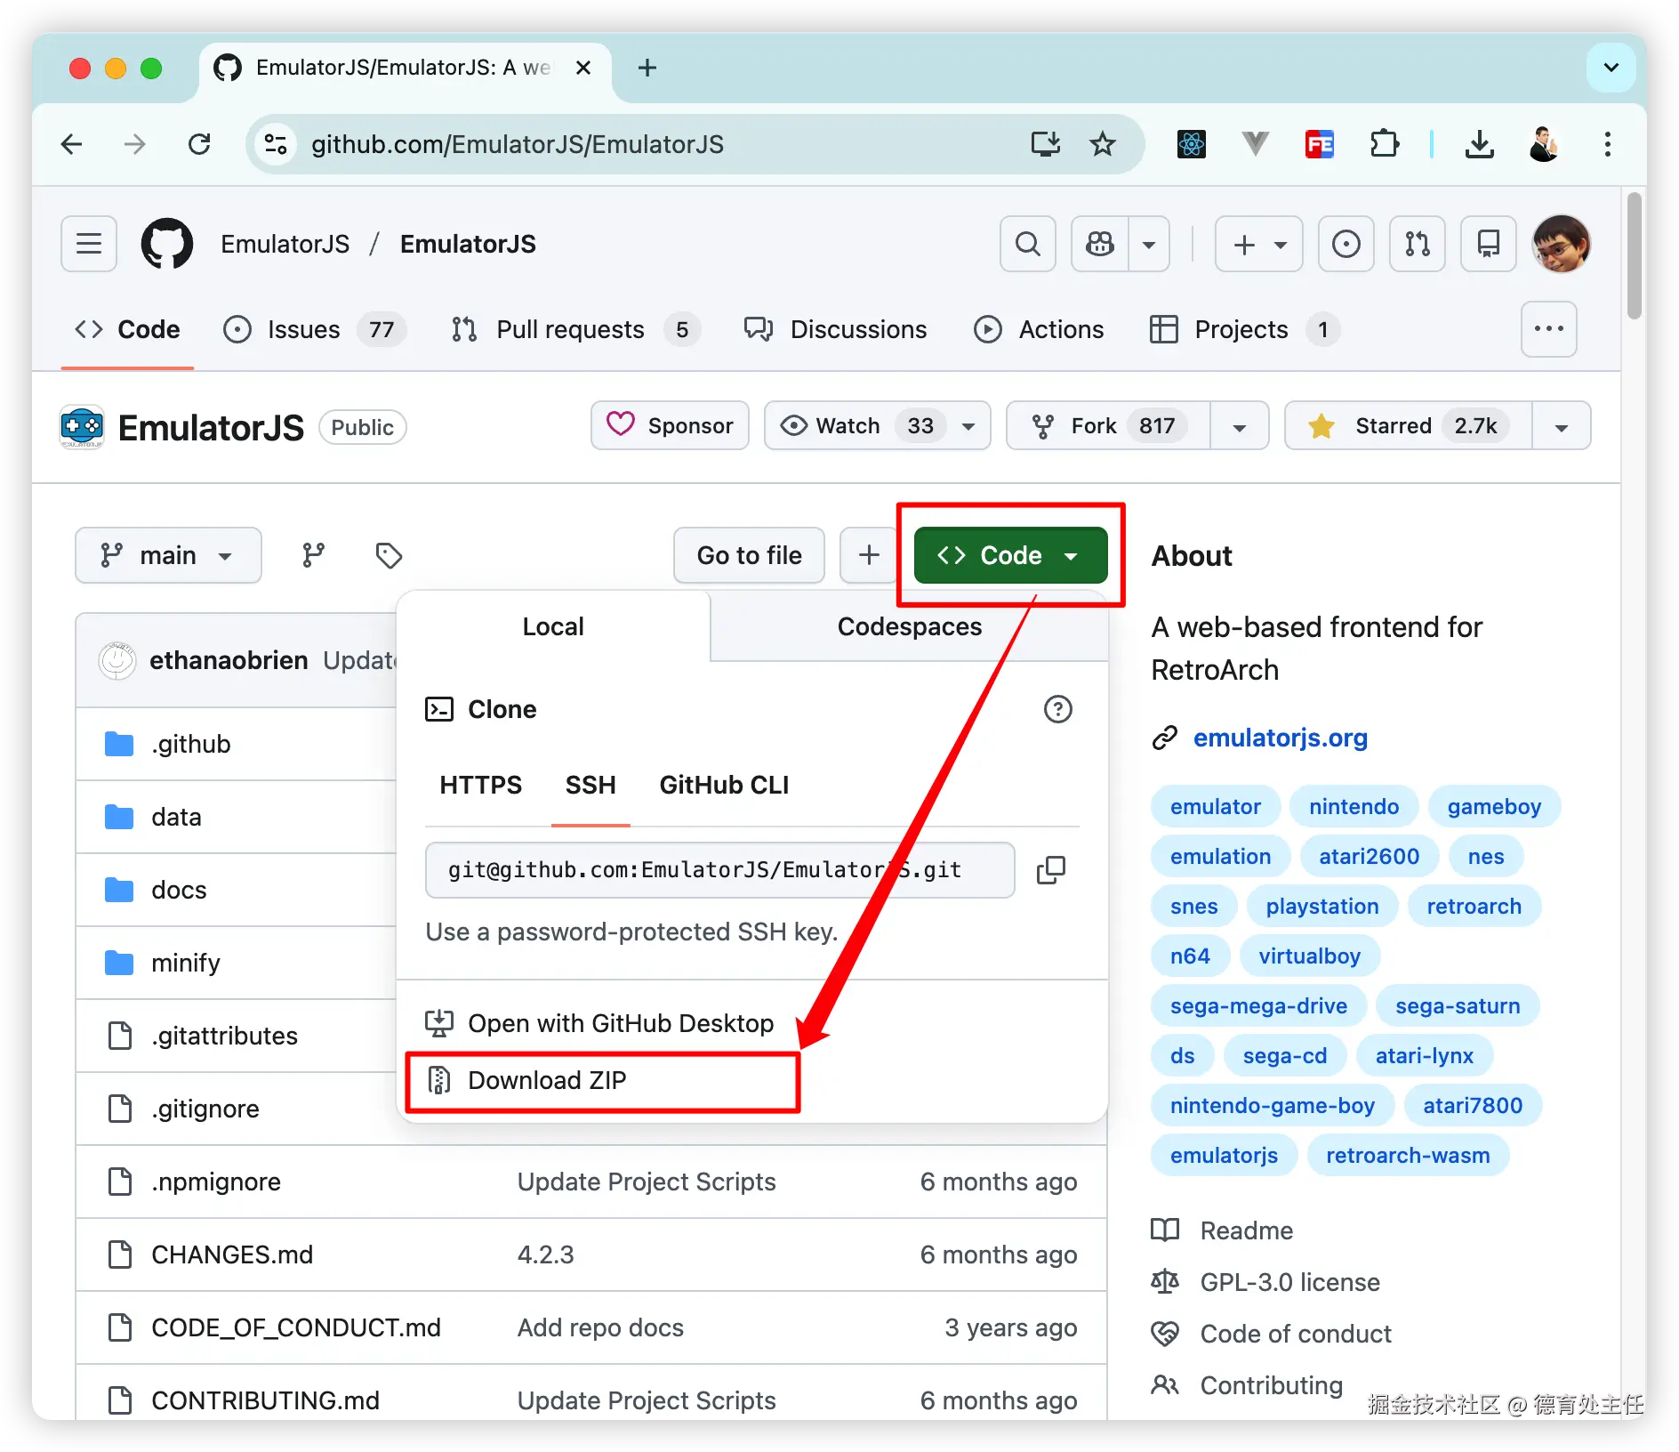Show more repository navigation items

tap(1548, 329)
